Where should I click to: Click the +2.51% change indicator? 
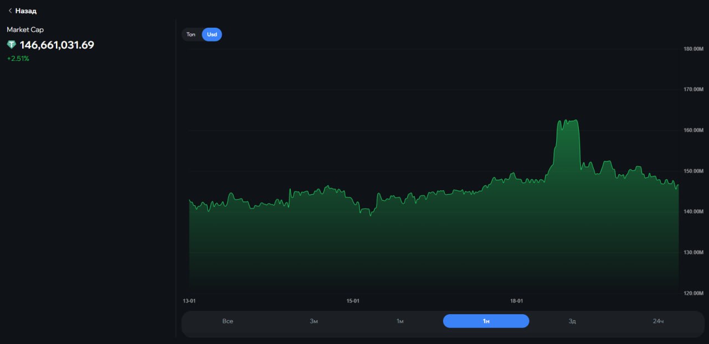click(x=18, y=59)
